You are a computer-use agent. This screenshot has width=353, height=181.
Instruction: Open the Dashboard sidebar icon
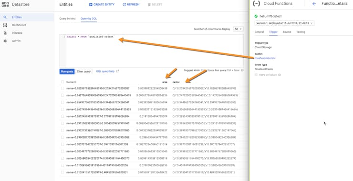click(5, 25)
